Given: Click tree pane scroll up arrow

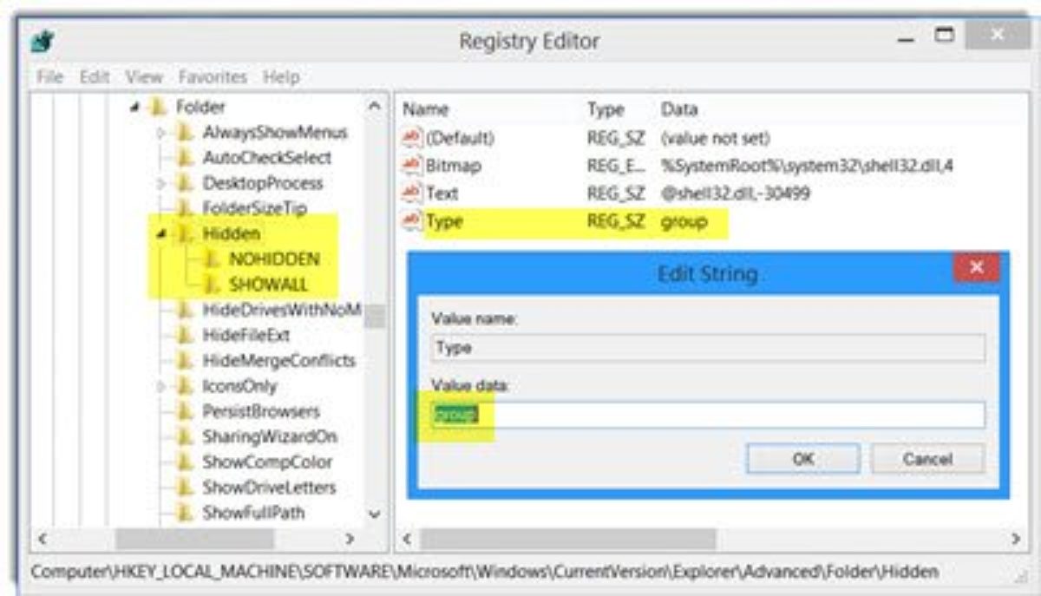Looking at the screenshot, I should (374, 107).
